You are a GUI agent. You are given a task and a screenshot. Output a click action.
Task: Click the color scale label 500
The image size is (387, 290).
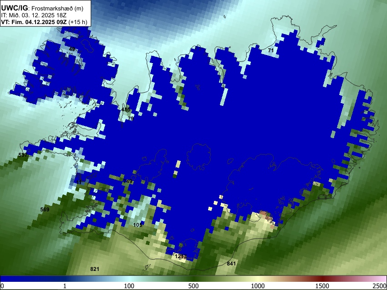(x=193, y=286)
